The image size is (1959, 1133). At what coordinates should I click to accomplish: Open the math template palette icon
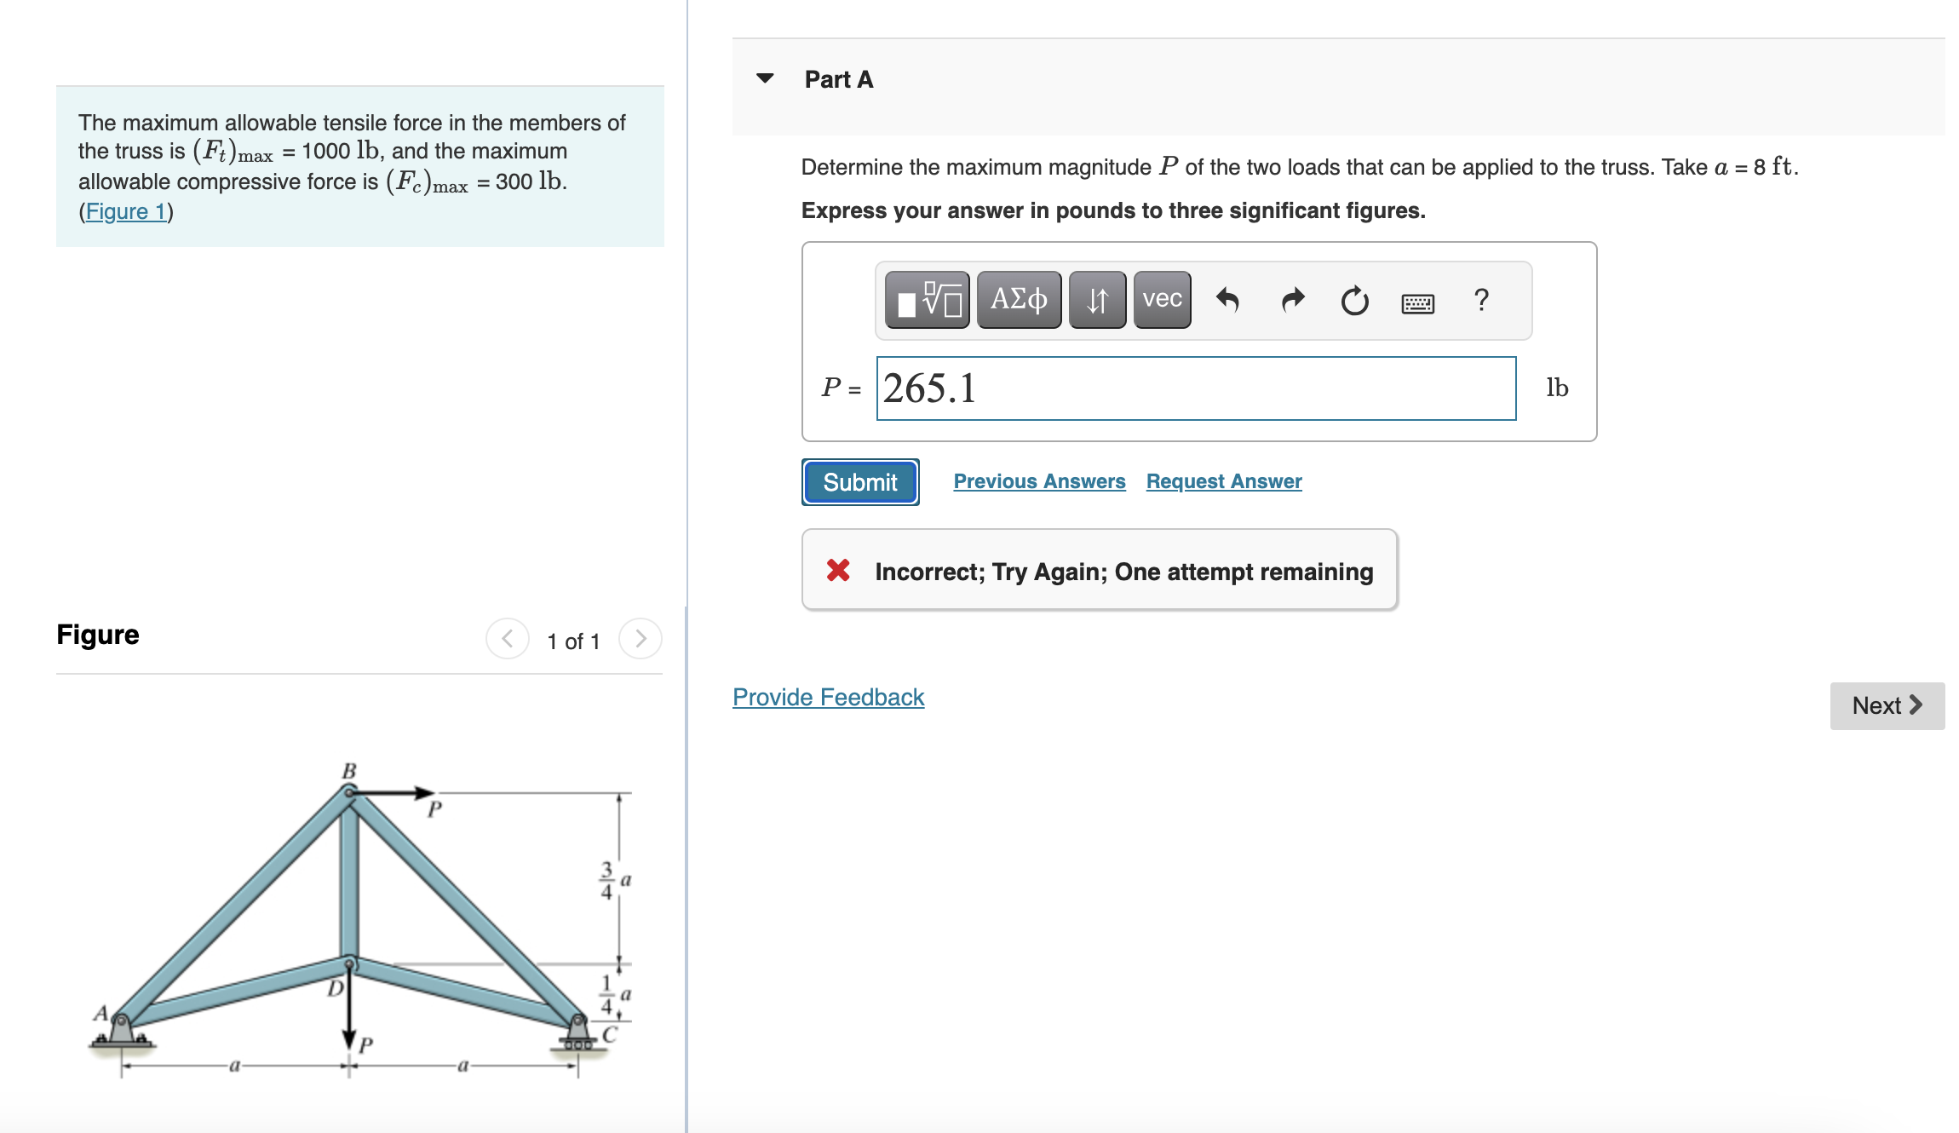(x=926, y=300)
